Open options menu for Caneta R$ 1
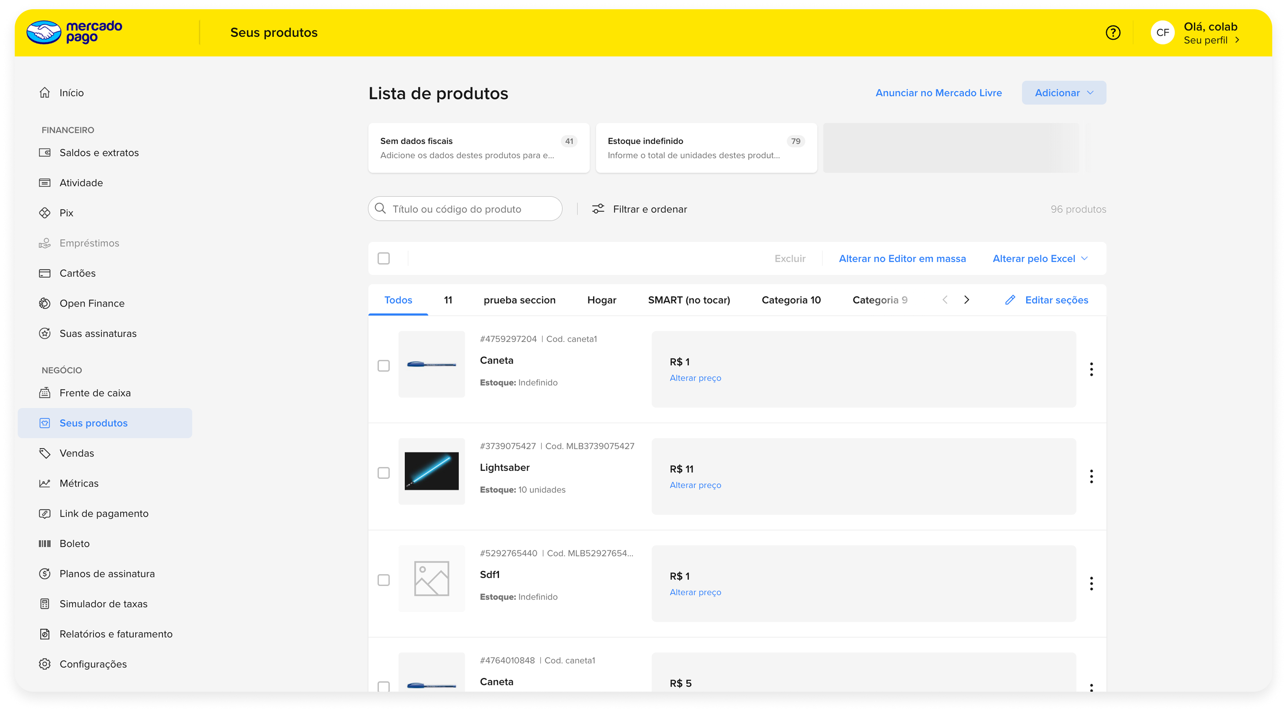Image resolution: width=1287 pixels, height=712 pixels. pyautogui.click(x=1091, y=369)
